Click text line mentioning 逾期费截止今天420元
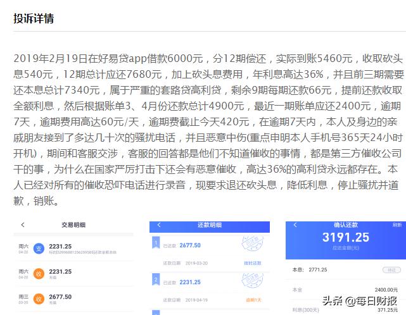Screen dimensions: 406x315 [x=205, y=122]
